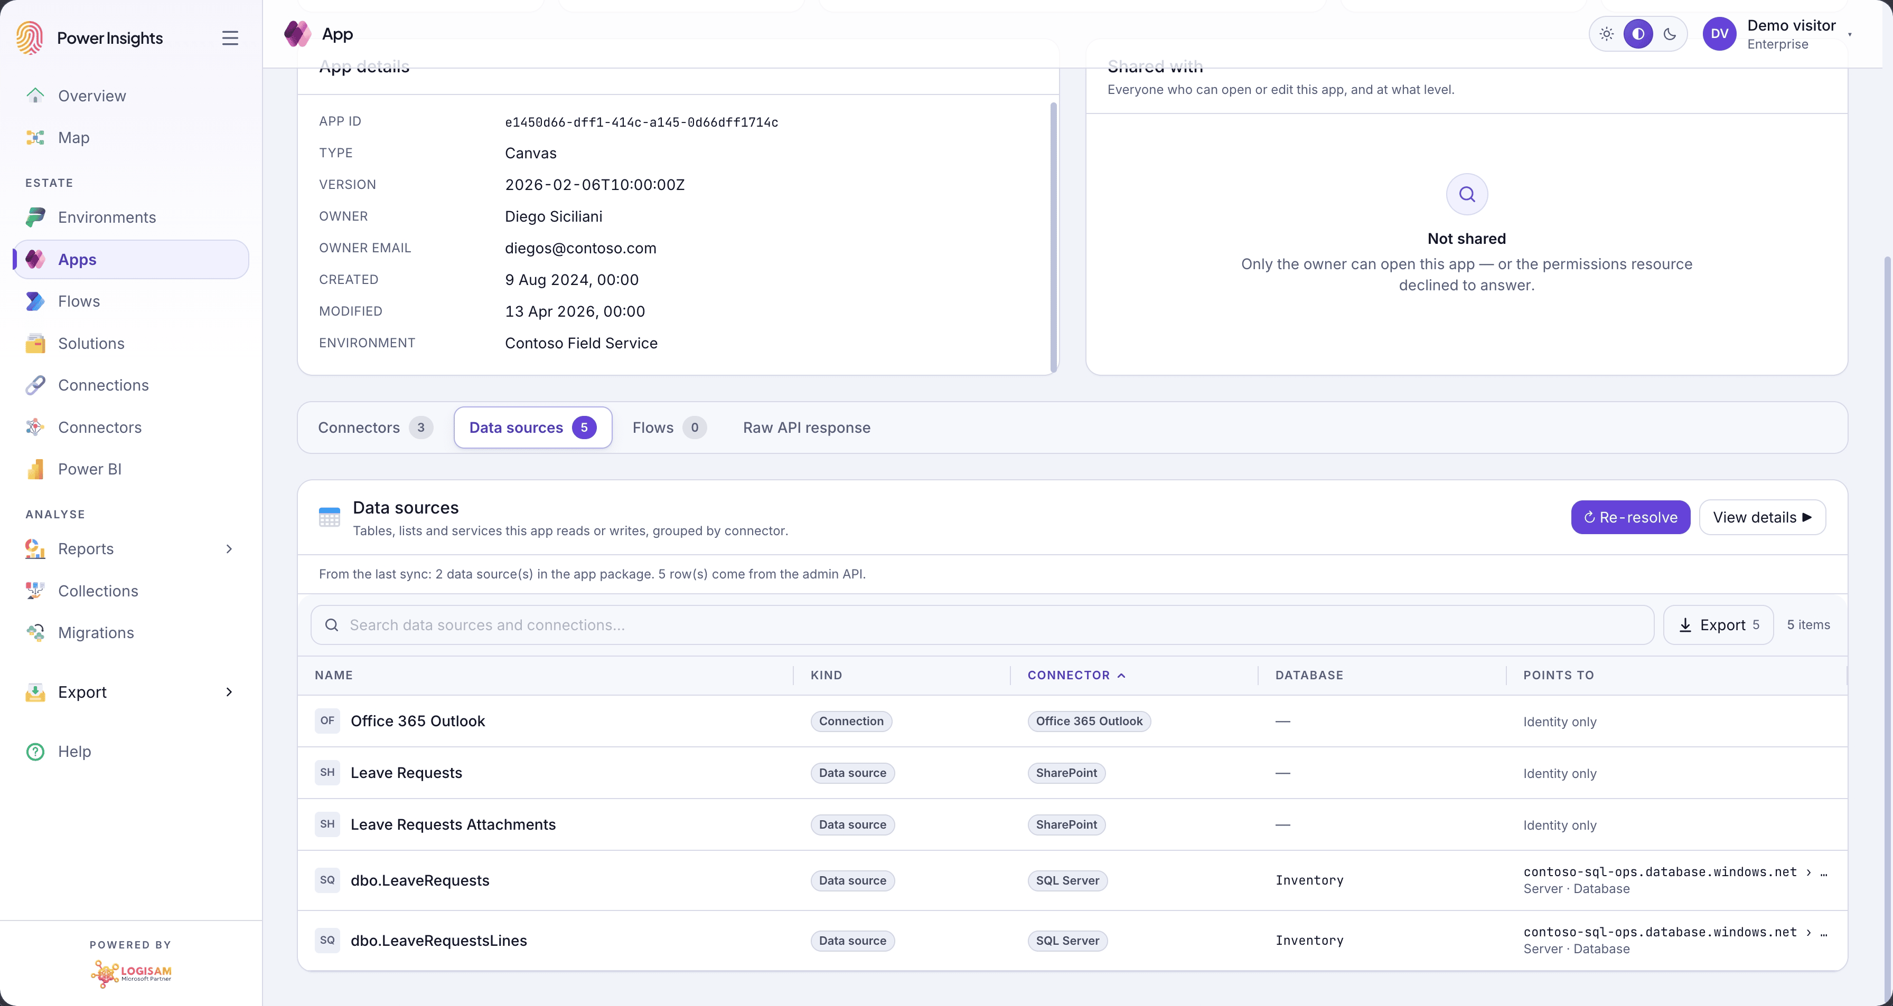
Task: Click the Power Insights fingerprint logo
Action: pyautogui.click(x=30, y=37)
